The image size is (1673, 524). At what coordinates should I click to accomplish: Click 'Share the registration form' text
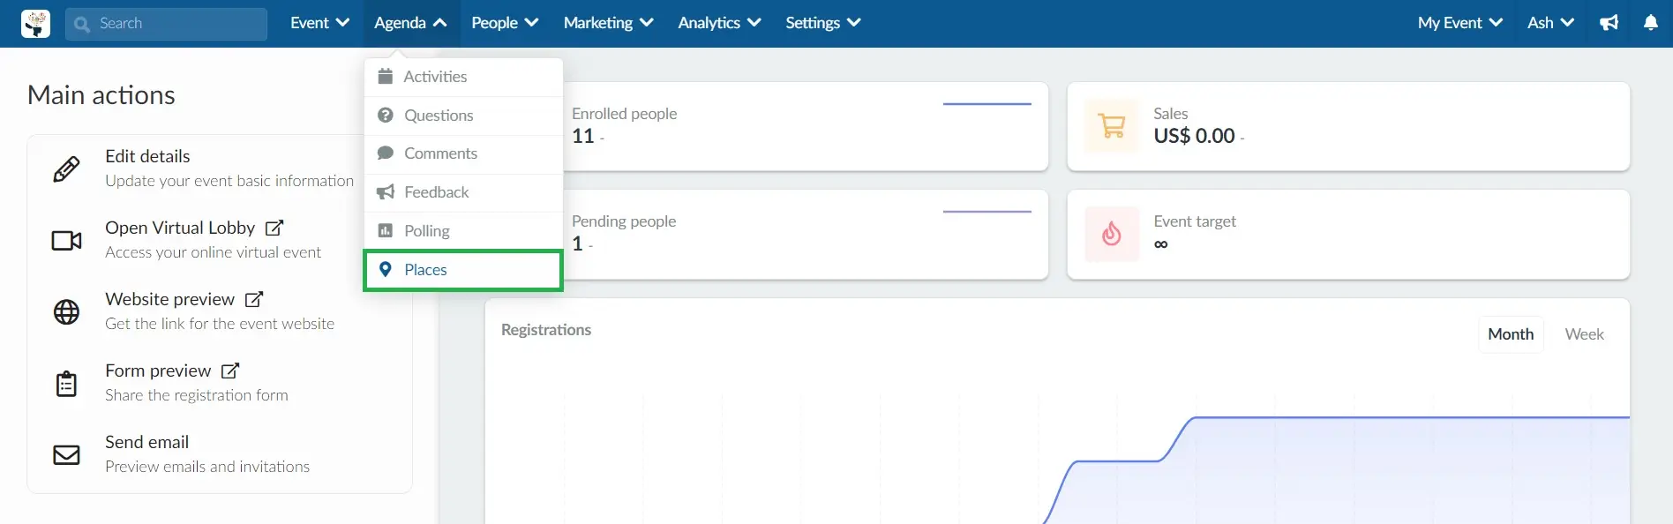click(x=197, y=395)
